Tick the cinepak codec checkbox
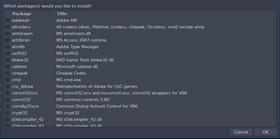The image size is (280, 139). coord(7,73)
